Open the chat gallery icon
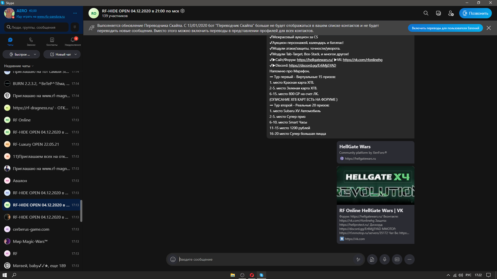This screenshot has height=279, width=497. [x=438, y=13]
